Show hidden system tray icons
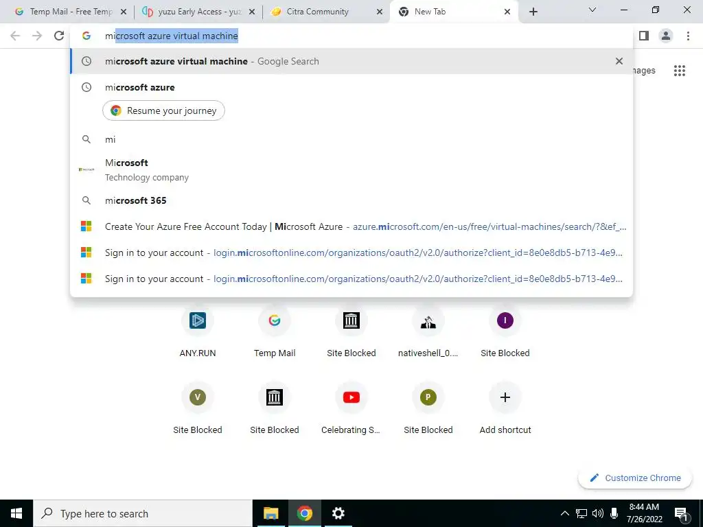 point(565,513)
